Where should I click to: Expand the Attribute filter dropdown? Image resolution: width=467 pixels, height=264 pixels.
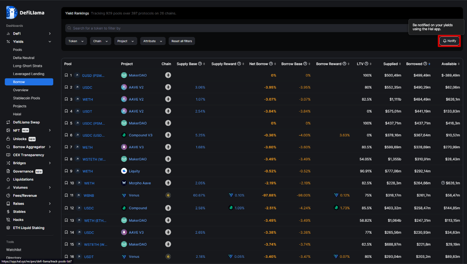pos(153,41)
